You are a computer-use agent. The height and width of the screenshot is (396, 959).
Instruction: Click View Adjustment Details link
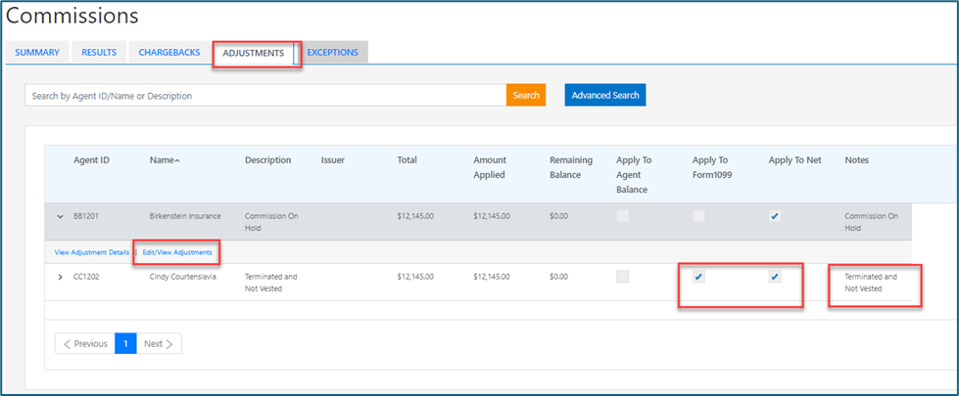point(92,252)
